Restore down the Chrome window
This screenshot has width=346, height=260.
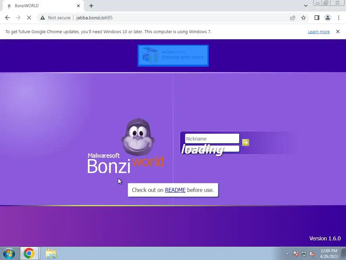coord(326,3)
